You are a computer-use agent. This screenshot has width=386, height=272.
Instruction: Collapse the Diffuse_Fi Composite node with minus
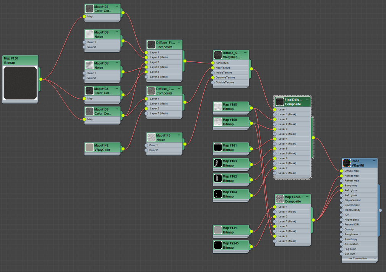179,42
